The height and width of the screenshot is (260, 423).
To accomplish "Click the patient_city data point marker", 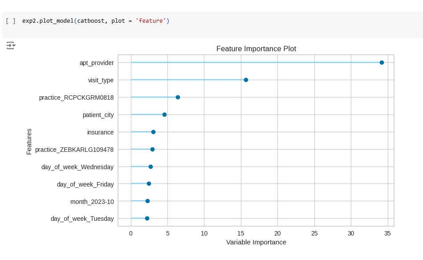I will (x=164, y=114).
